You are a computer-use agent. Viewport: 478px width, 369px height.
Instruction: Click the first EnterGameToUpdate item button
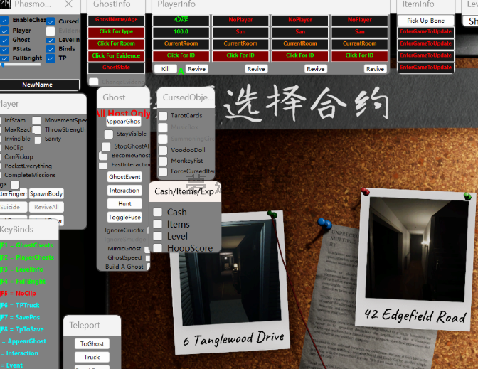425,32
